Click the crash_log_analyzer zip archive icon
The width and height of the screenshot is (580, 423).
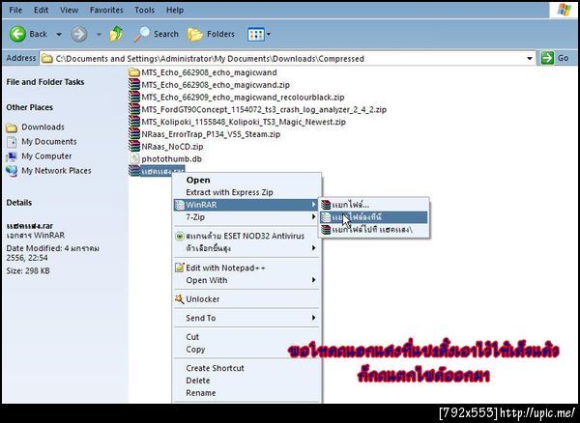[x=134, y=109]
